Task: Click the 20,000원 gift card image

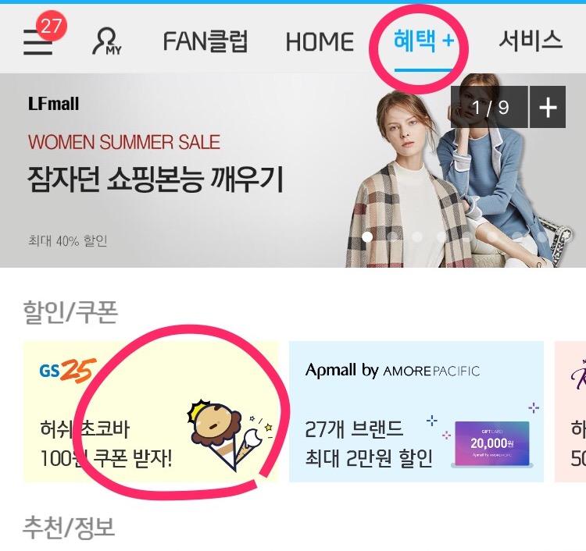Action: point(492,444)
